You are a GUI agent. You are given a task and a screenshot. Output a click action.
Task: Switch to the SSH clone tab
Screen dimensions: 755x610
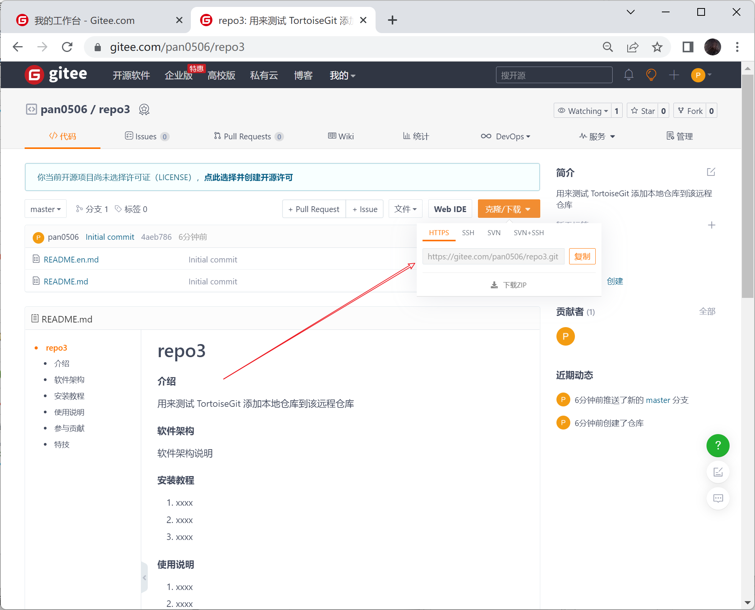click(468, 233)
